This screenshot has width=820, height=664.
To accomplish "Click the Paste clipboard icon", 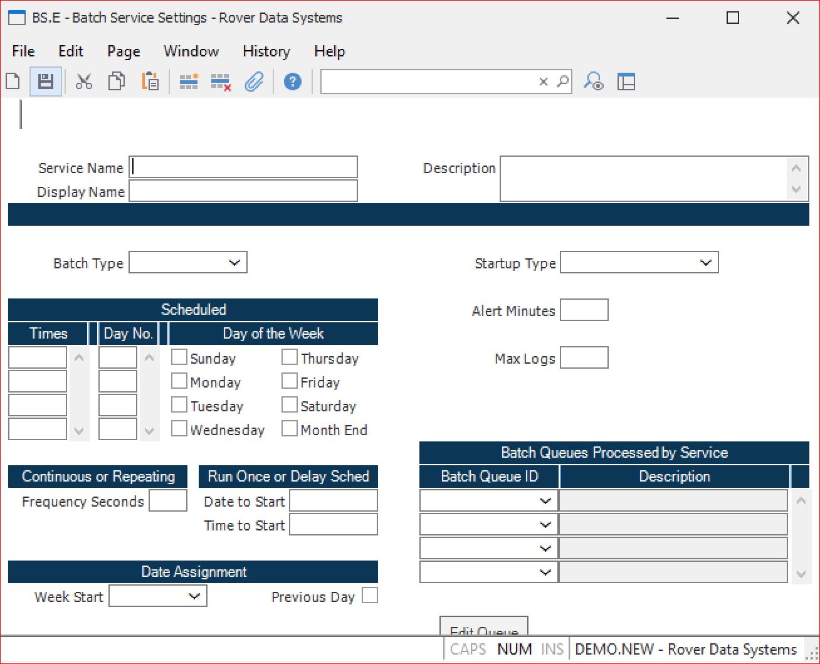I will (150, 82).
